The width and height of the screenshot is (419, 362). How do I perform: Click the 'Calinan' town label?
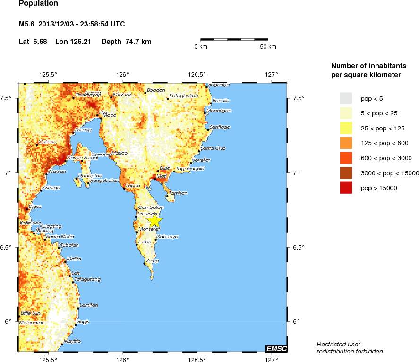(48, 142)
